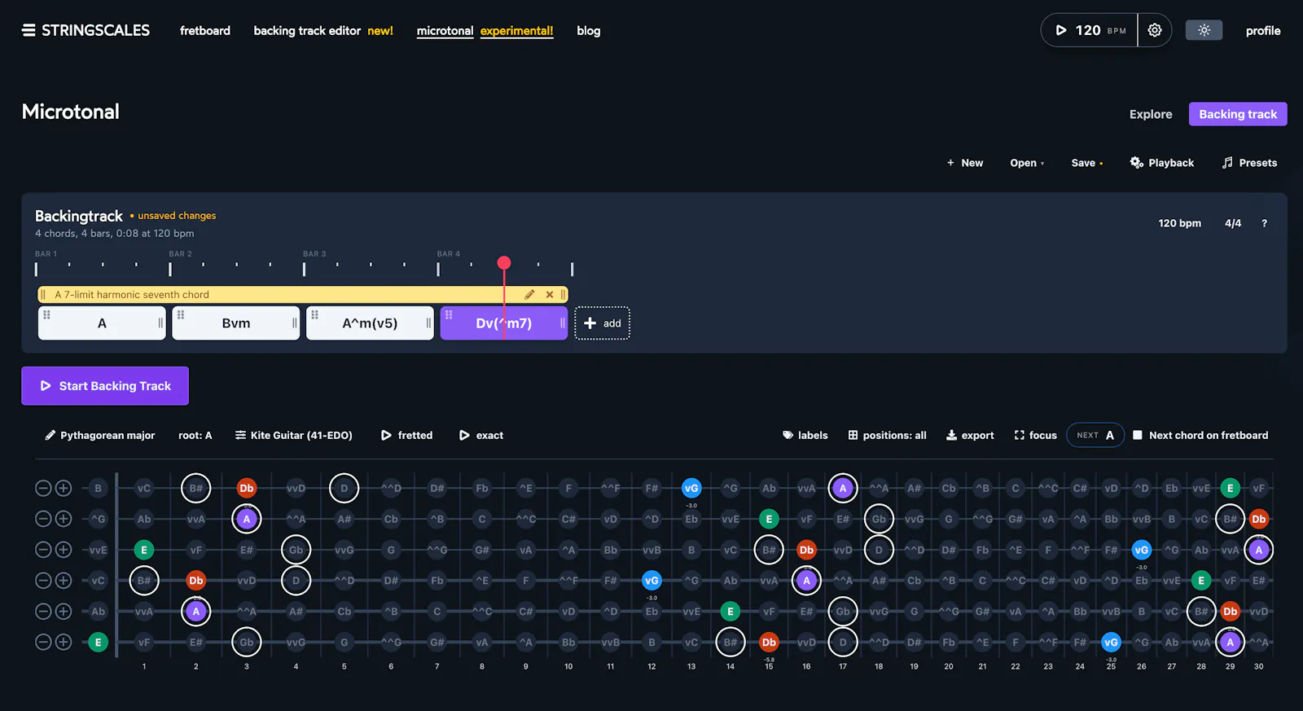Add a new chord

pyautogui.click(x=603, y=323)
